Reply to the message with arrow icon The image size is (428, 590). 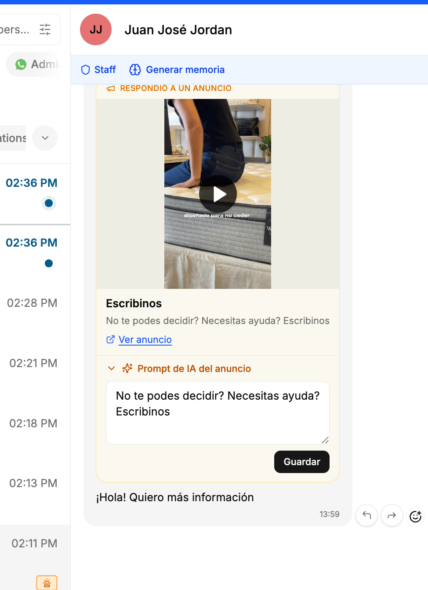(366, 515)
